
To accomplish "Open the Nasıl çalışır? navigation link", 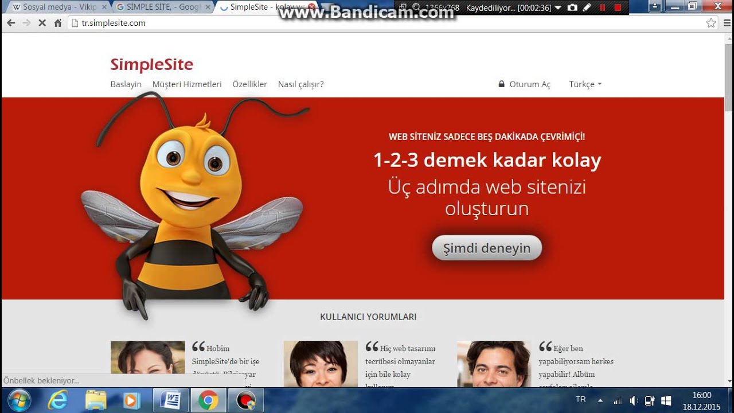I will [300, 84].
